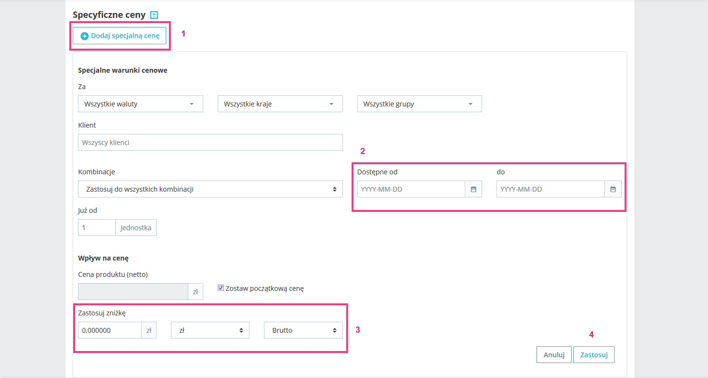The height and width of the screenshot is (378, 708).
Task: Click the Dostępne od date field
Action: coord(411,189)
